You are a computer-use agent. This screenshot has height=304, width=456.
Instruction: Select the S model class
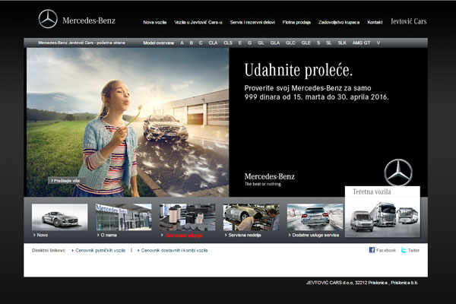[x=318, y=43]
